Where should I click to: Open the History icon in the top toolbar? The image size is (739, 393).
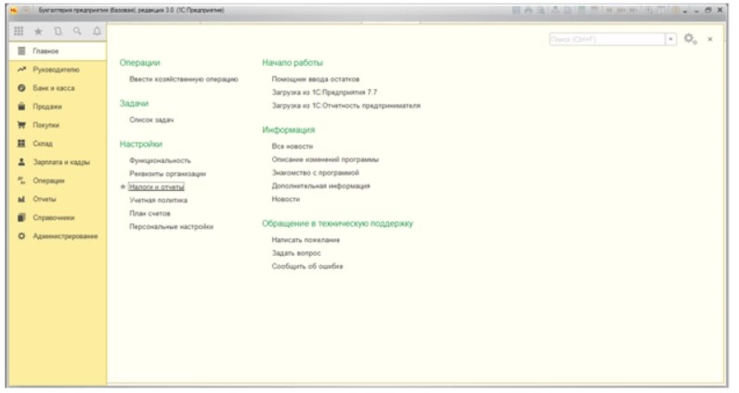click(x=58, y=32)
